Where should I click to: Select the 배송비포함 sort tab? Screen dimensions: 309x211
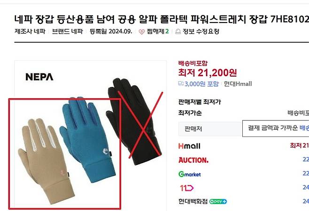[x=298, y=113]
